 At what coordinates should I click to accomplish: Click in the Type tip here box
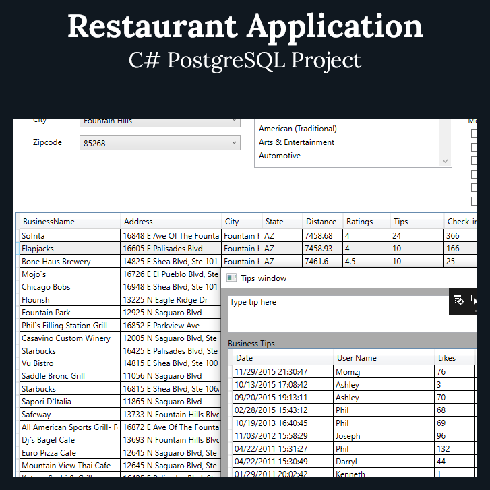(x=353, y=314)
